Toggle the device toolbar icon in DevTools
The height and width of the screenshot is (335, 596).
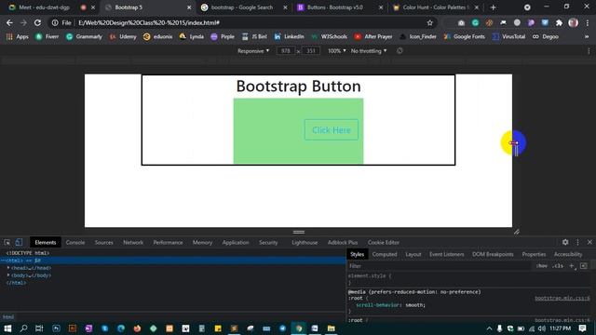19,242
